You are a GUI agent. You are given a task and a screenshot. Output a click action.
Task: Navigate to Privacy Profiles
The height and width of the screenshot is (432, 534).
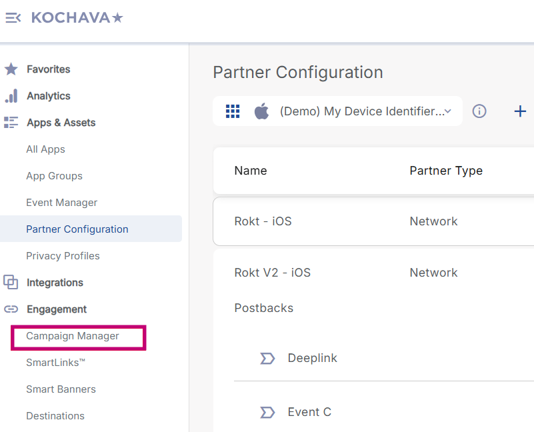[63, 256]
